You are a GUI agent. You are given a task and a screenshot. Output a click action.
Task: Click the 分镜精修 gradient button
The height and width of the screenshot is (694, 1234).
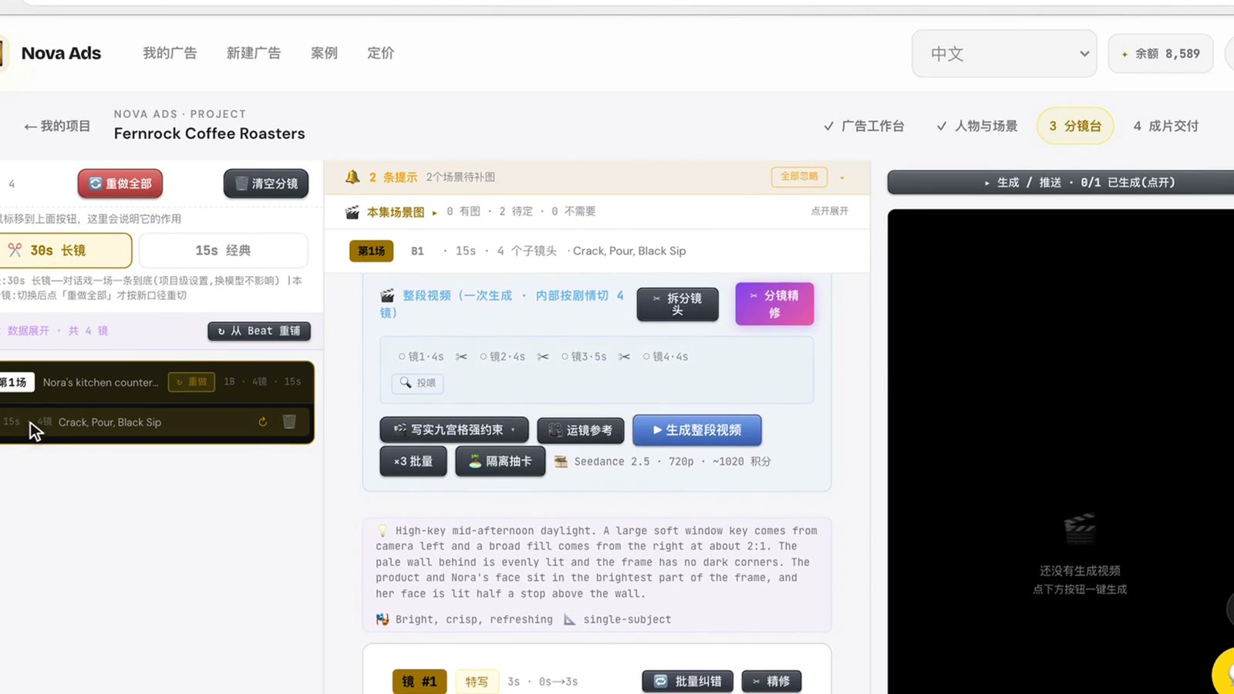tap(774, 304)
